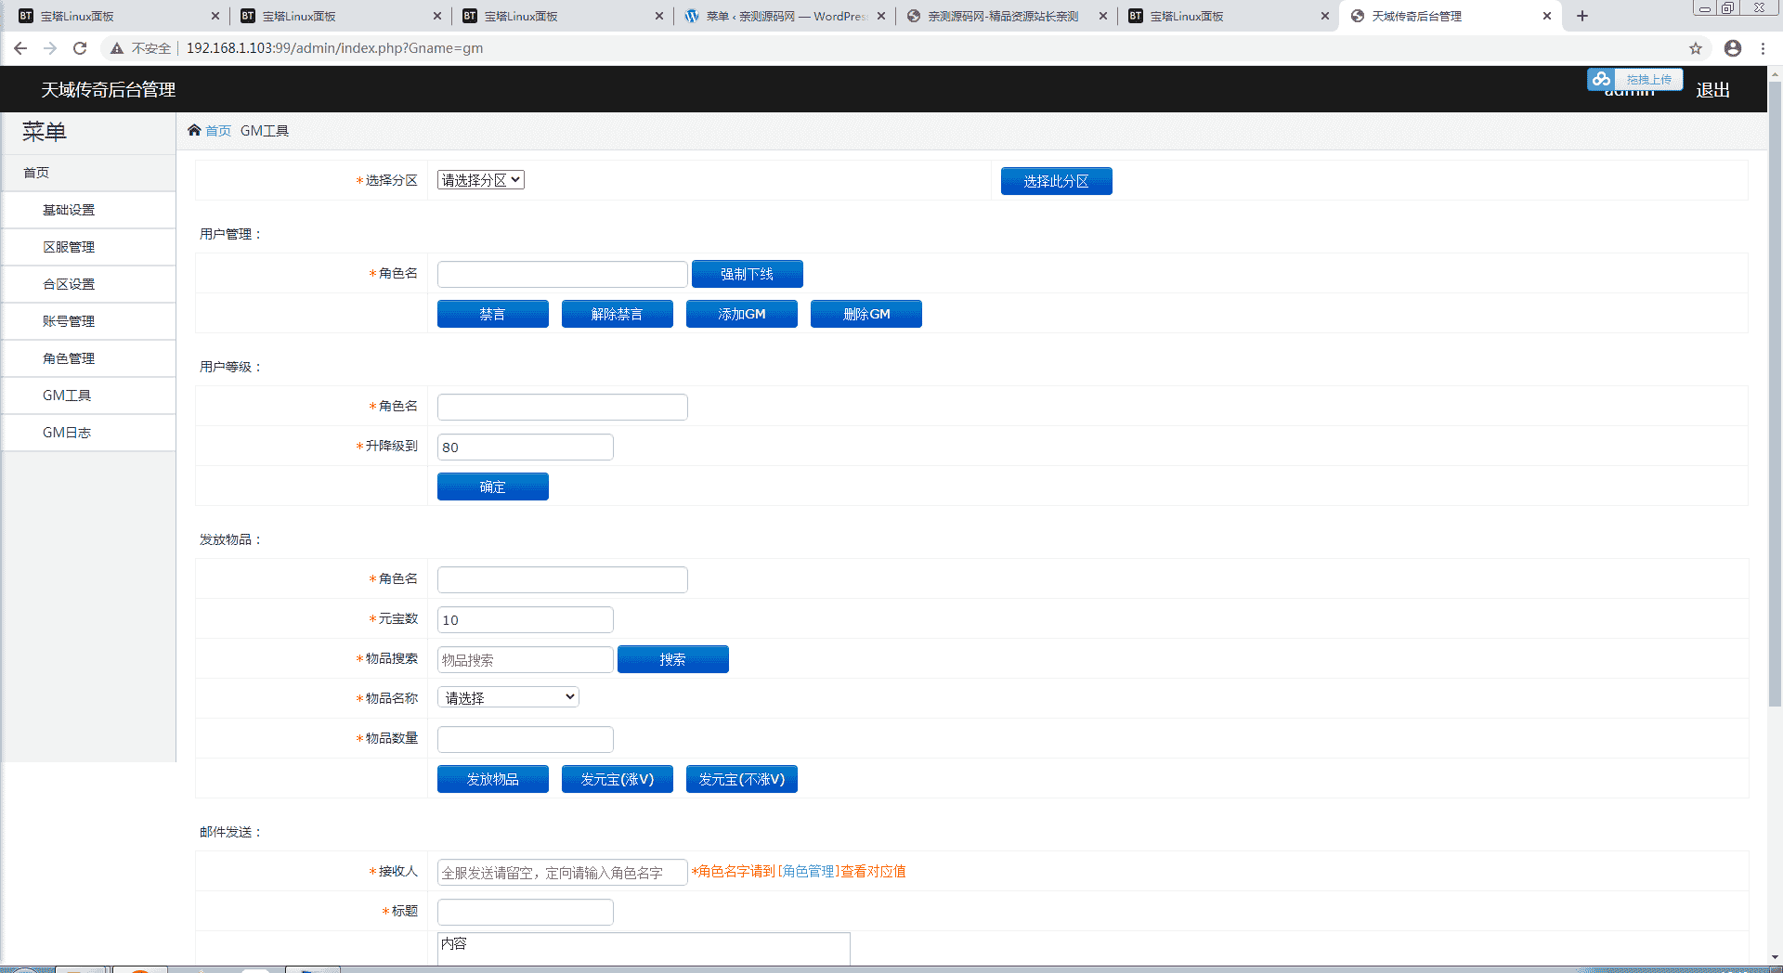This screenshot has width=1783, height=973.
Task: Follow the 角色管理 link in mail hint
Action: [808, 871]
